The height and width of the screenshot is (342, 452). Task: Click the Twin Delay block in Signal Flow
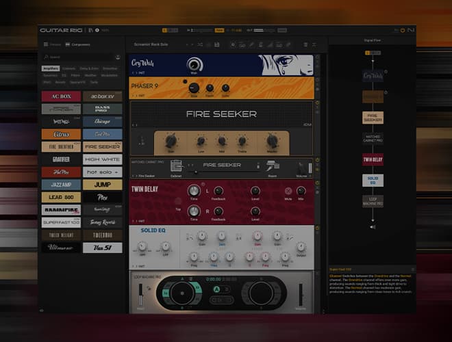click(x=373, y=159)
